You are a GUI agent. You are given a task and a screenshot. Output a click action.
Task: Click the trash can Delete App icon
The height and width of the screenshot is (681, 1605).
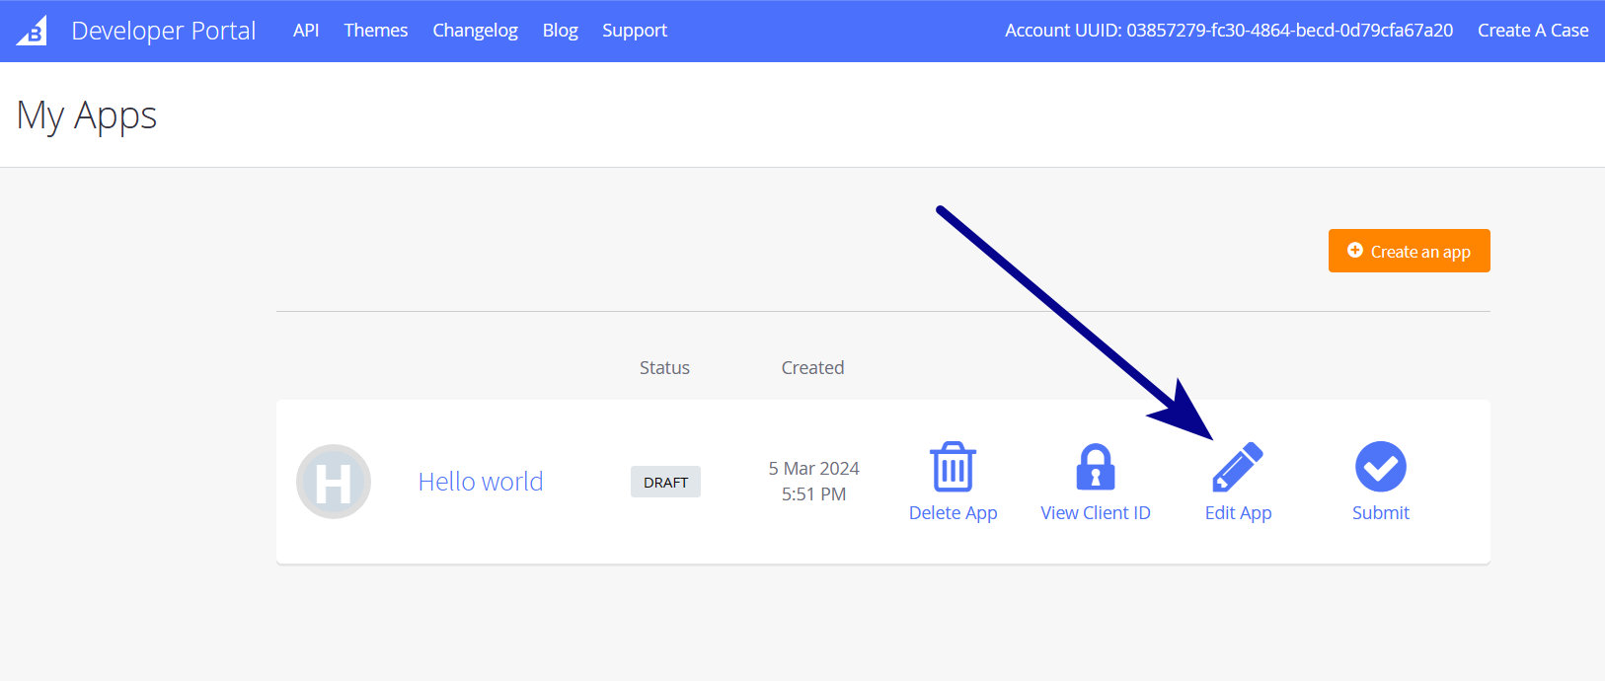953,467
